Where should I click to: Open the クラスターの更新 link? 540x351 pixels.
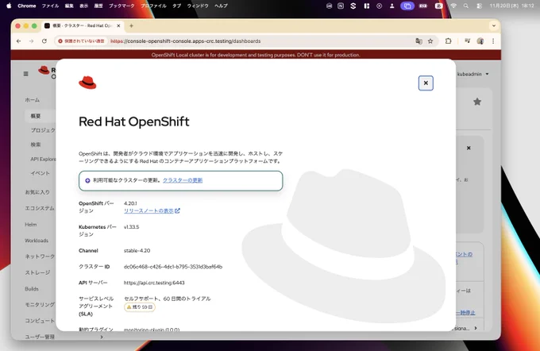tap(183, 180)
